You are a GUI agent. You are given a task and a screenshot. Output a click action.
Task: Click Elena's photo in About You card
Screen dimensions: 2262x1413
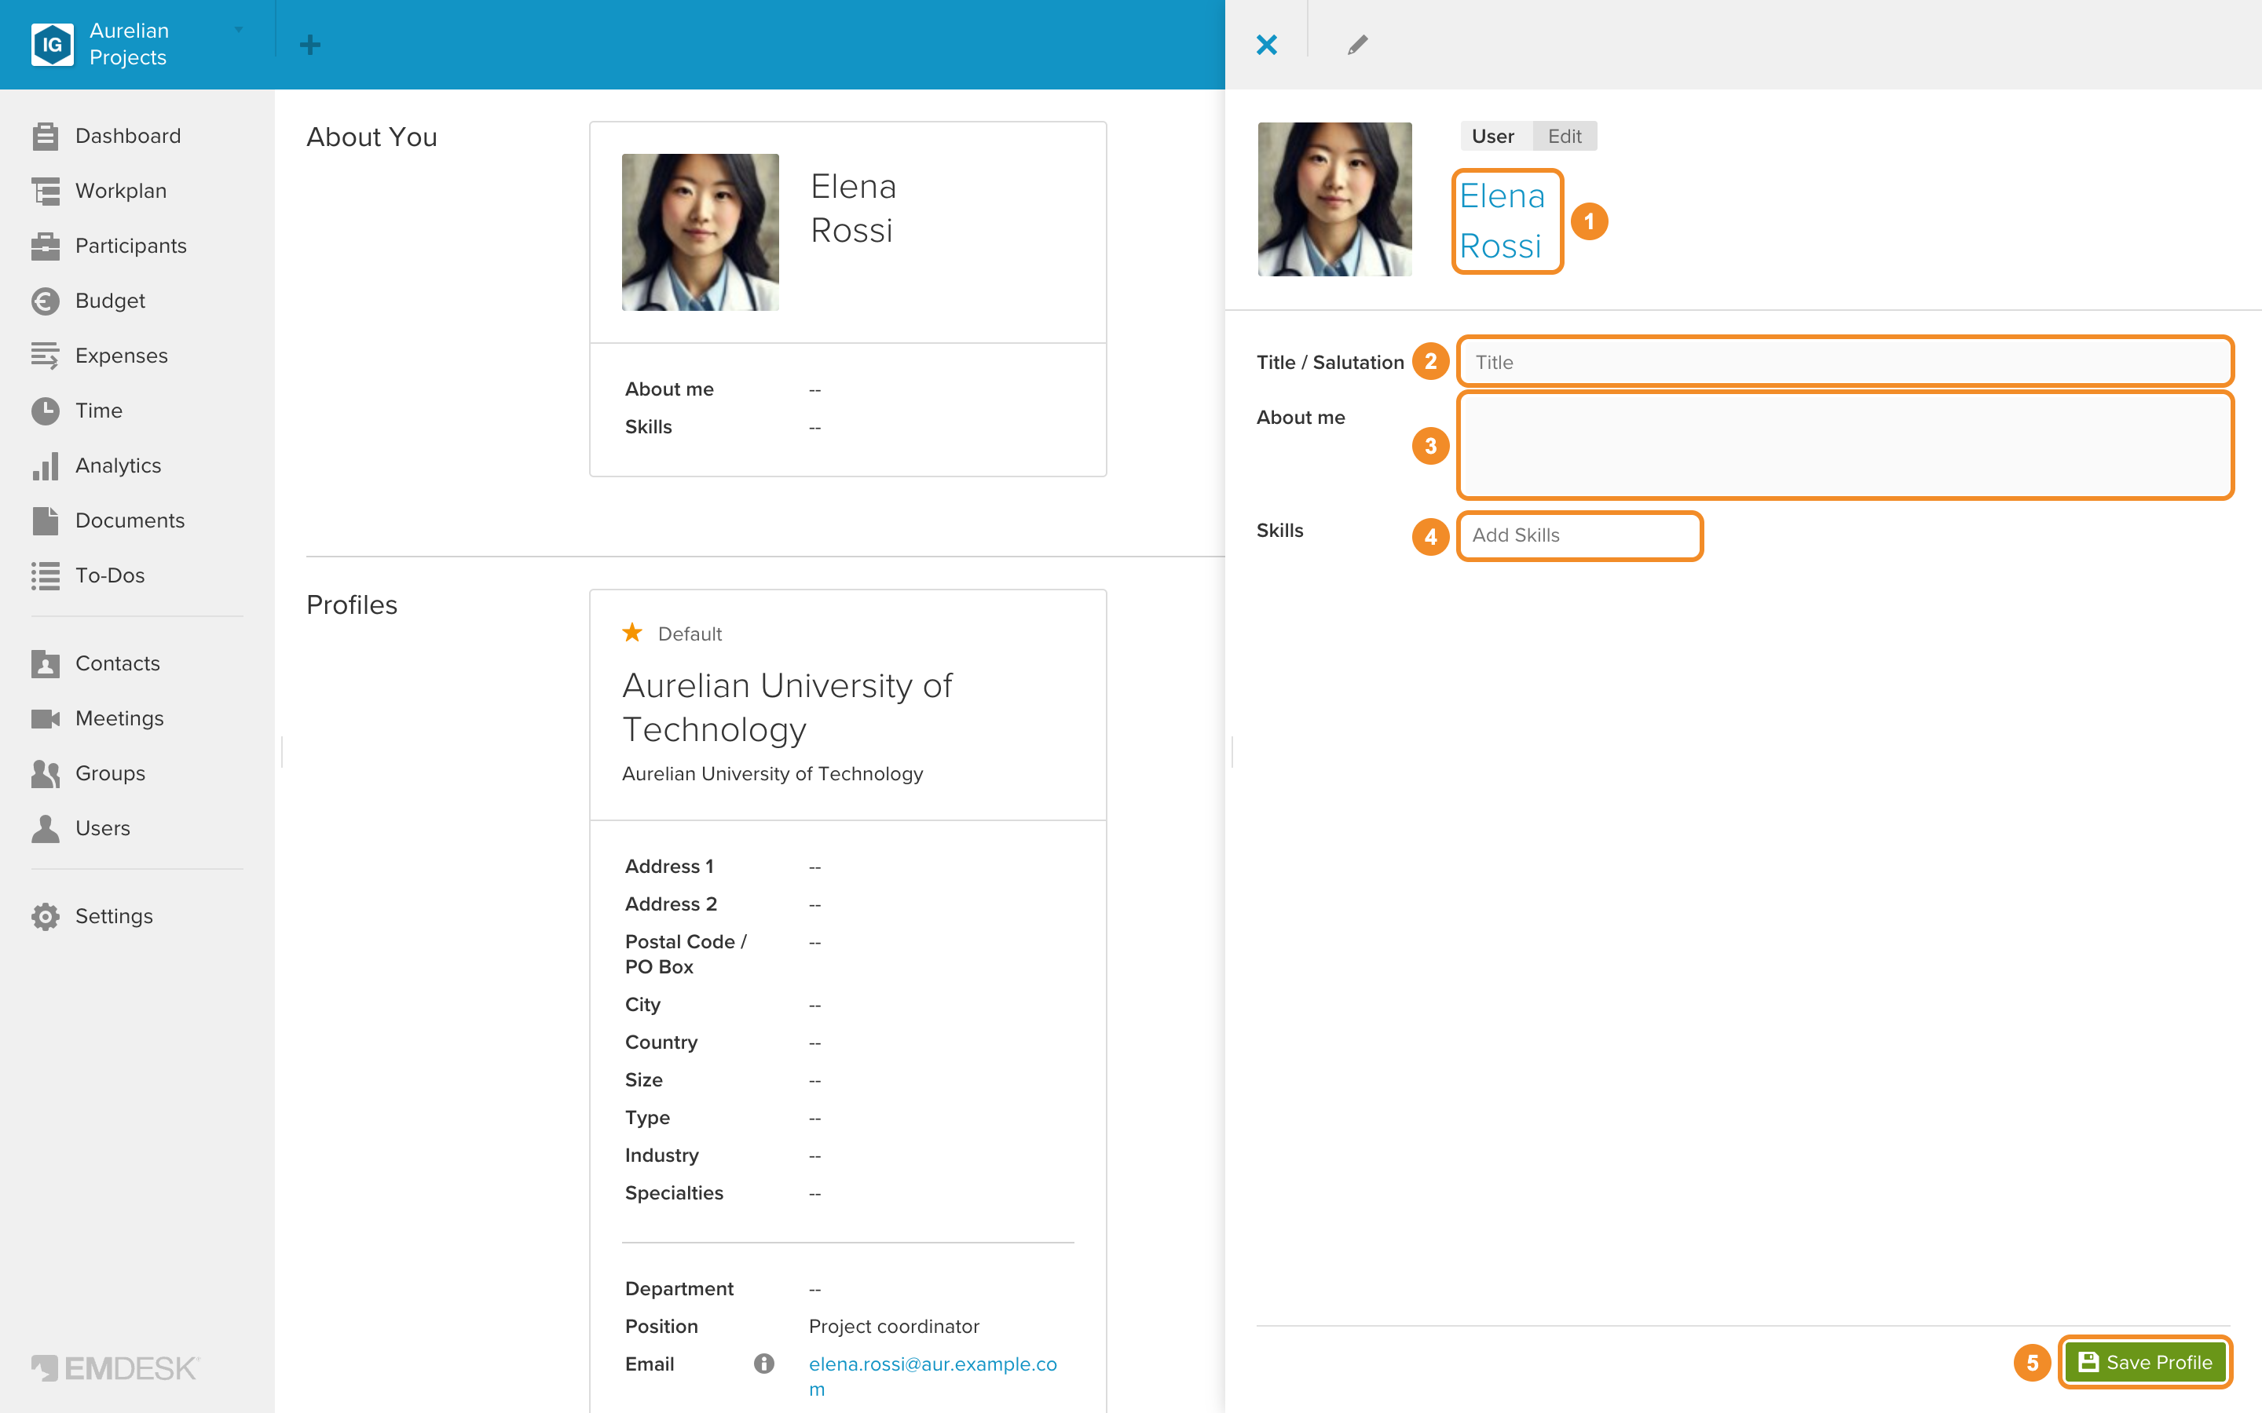[x=700, y=232]
